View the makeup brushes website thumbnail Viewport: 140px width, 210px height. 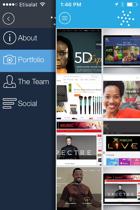(x=79, y=97)
